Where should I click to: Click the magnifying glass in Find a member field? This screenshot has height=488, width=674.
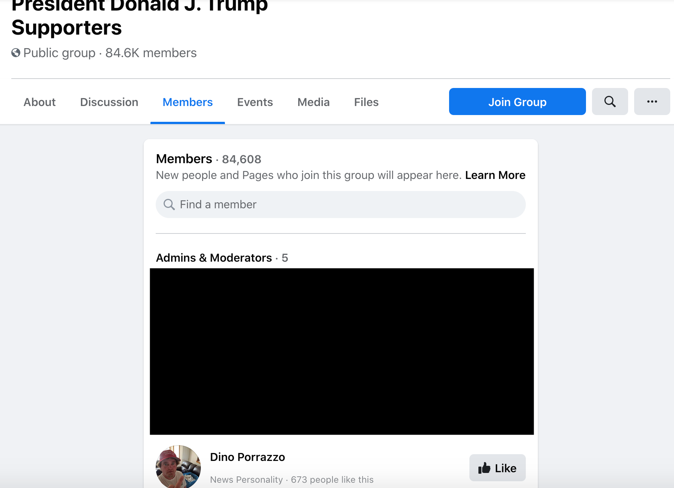tap(169, 204)
